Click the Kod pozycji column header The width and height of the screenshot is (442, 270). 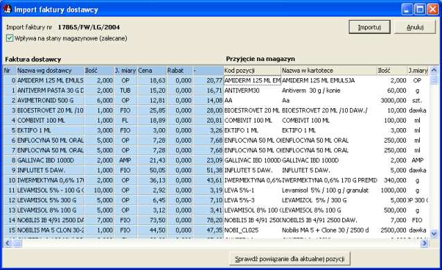click(253, 71)
